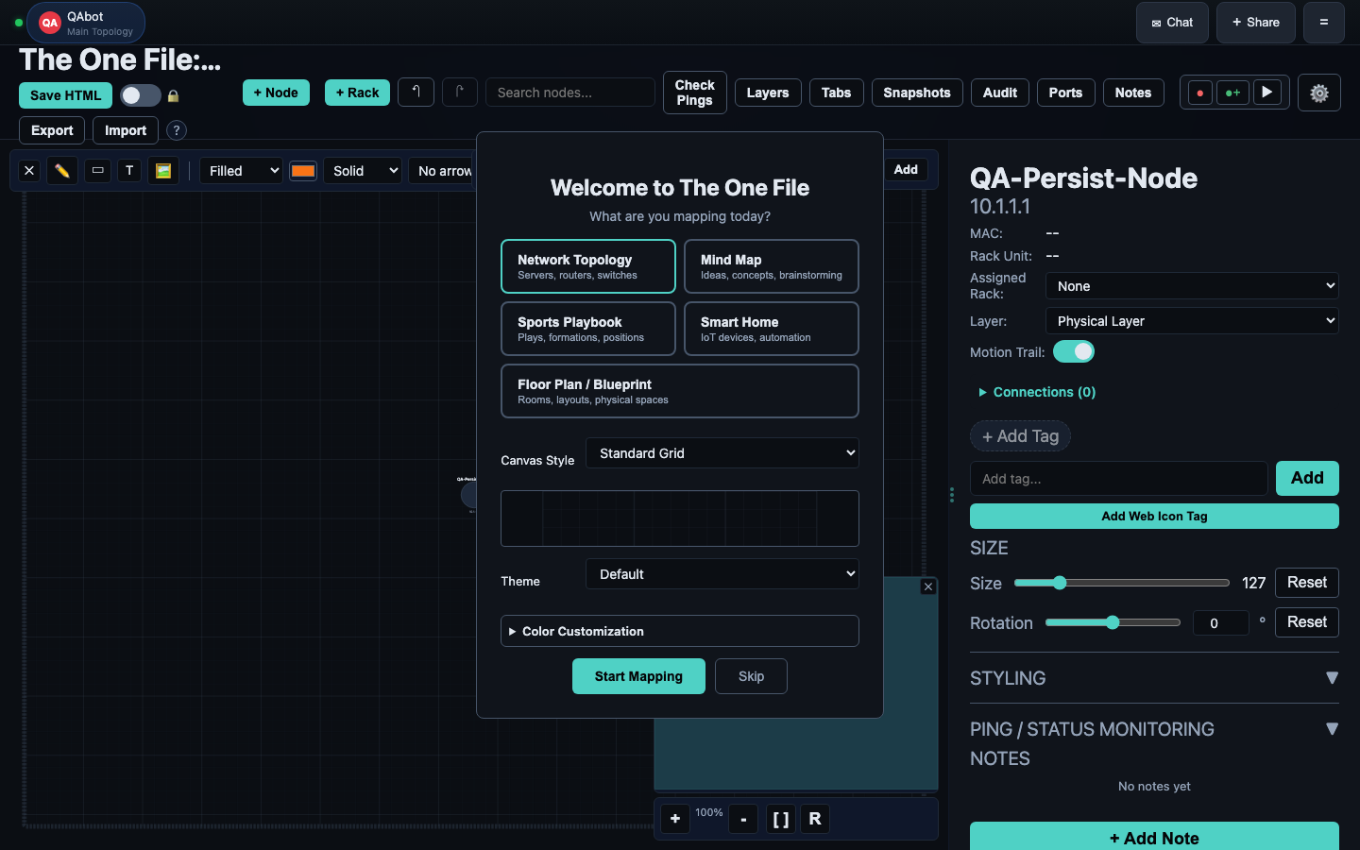This screenshot has height=850, width=1360.
Task: Select the text T tool
Action: point(129,171)
